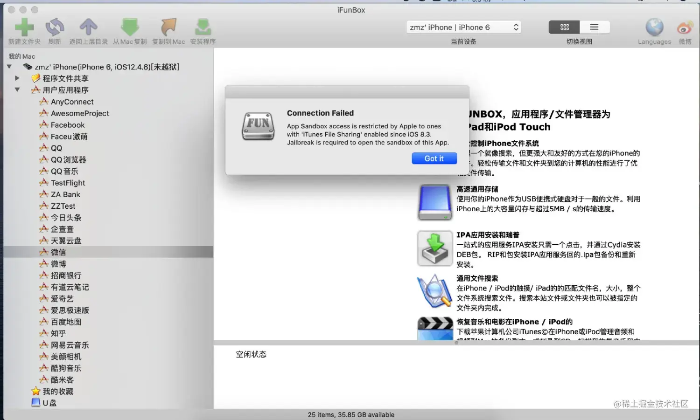Click the 我的 Mac sidebar header
700x420 pixels.
(x=22, y=56)
